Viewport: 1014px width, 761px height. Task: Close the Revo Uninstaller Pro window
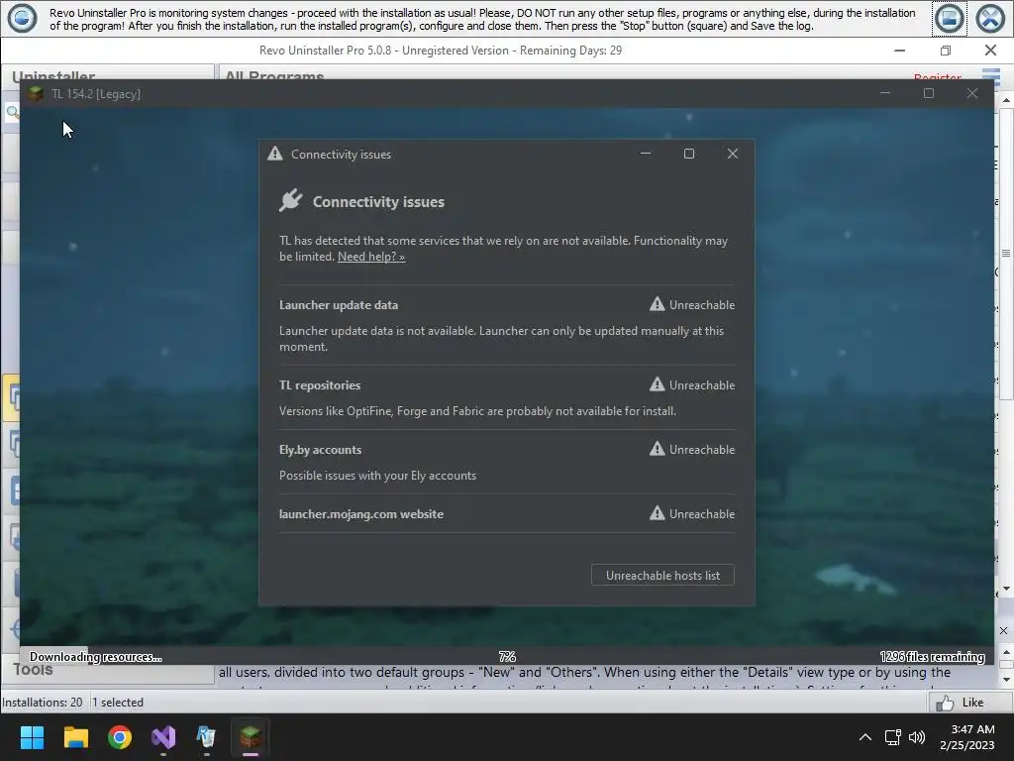coord(990,51)
